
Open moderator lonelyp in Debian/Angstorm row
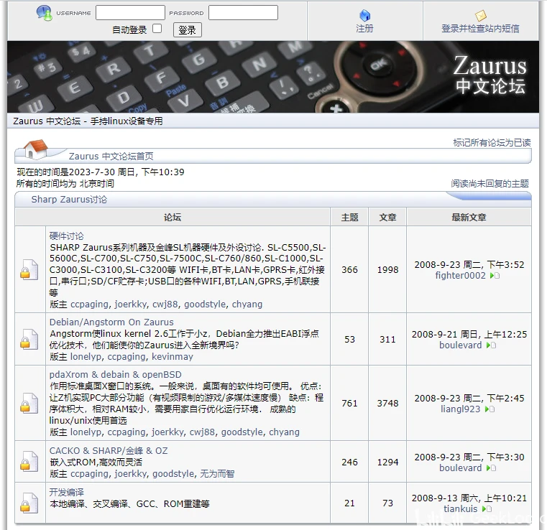pos(86,357)
